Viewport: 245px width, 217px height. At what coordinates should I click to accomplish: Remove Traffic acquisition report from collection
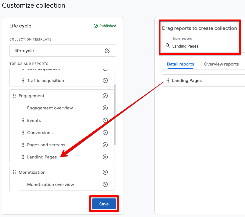click(x=105, y=80)
